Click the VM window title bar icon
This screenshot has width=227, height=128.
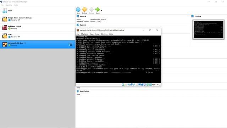[x=78, y=30]
